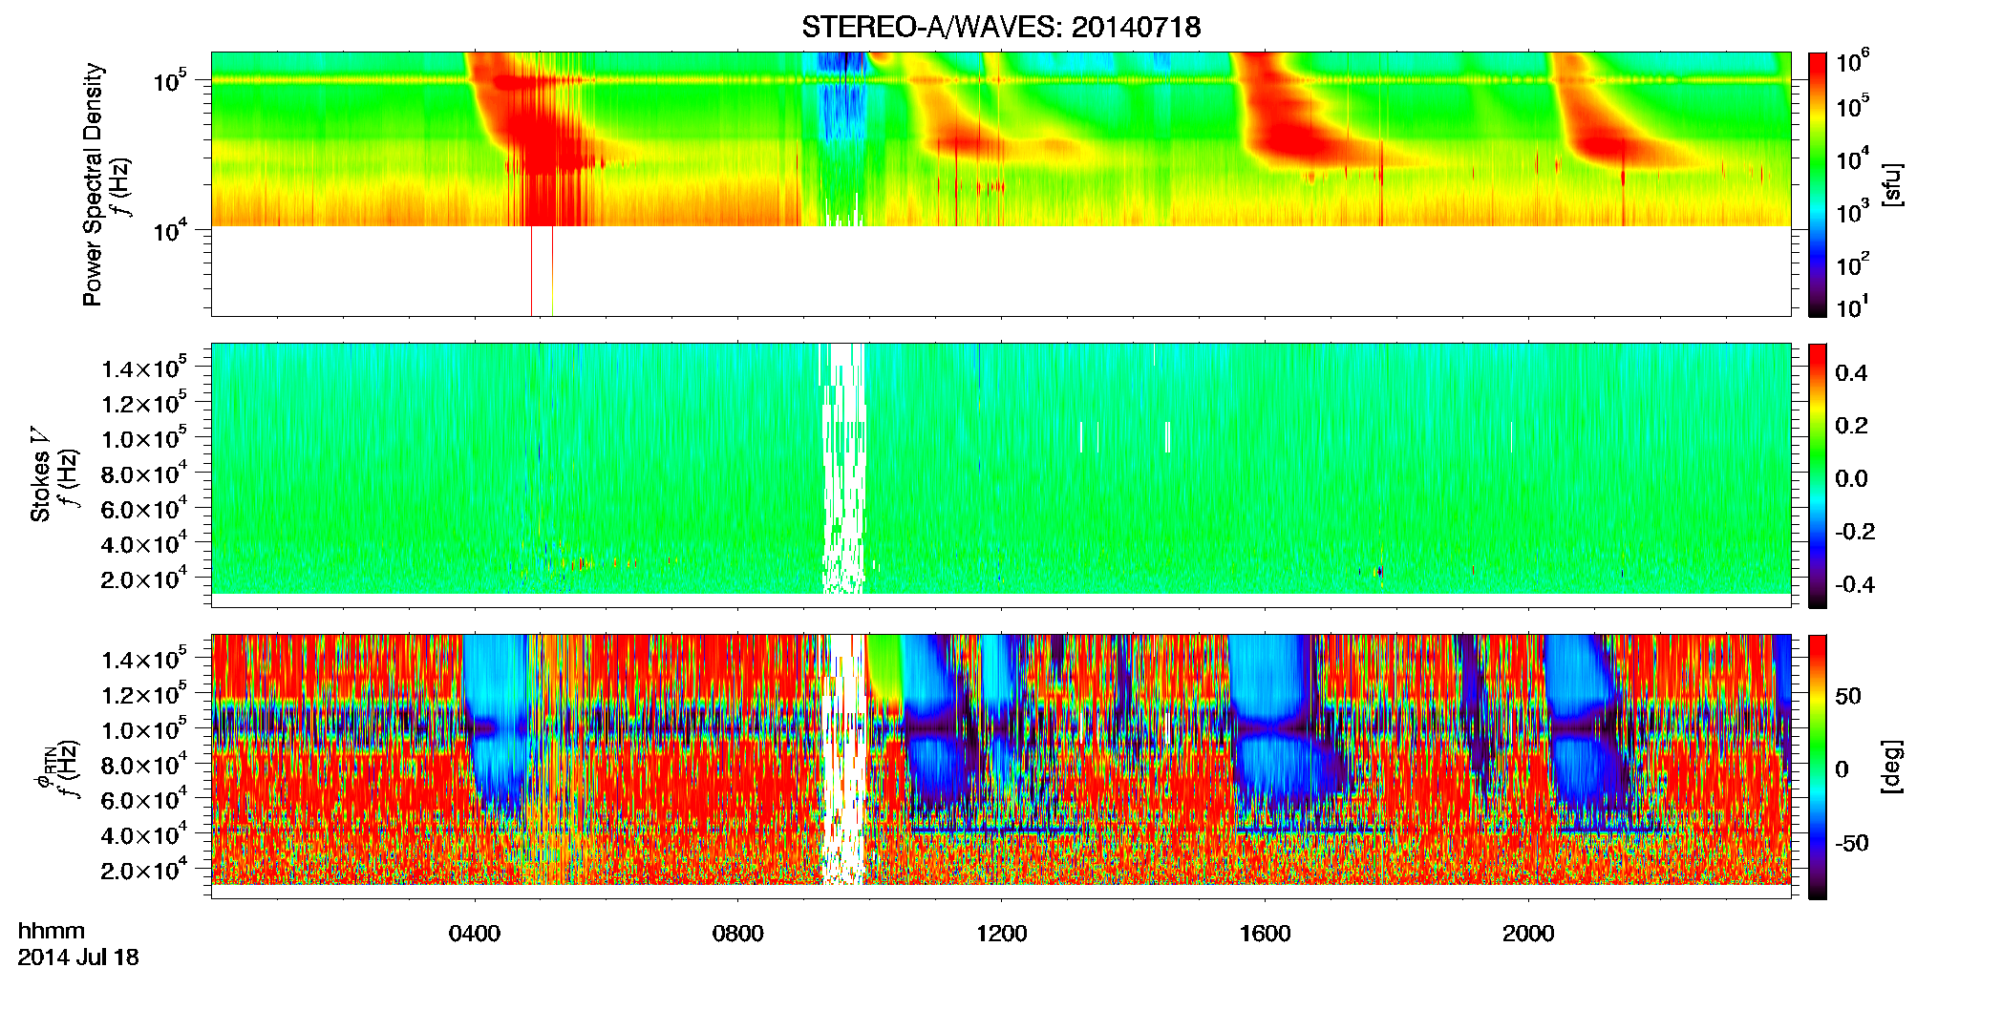The width and height of the screenshot is (2002, 1031).
Task: Click the 8.0×10^4 tick on Stokes panel
Action: click(144, 473)
